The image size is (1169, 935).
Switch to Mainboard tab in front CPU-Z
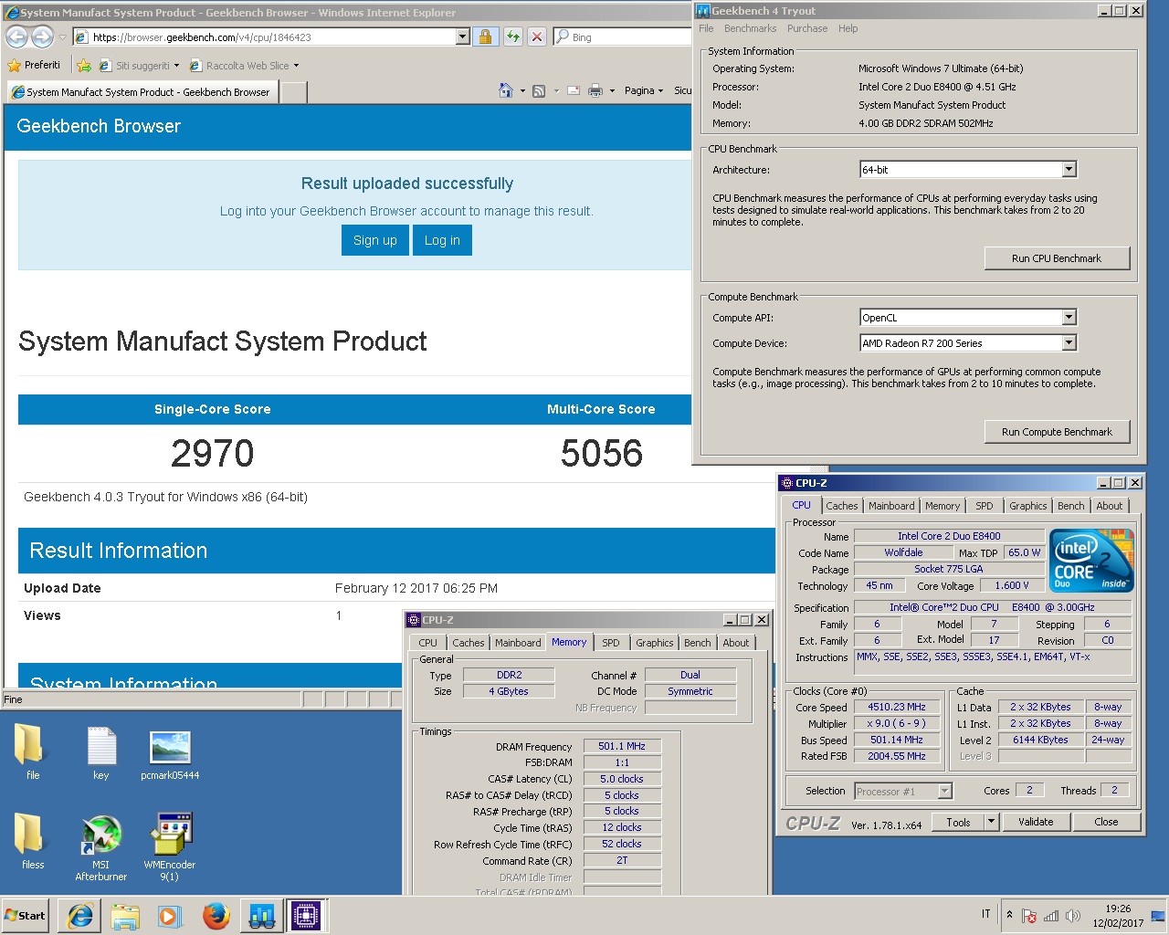(x=891, y=506)
